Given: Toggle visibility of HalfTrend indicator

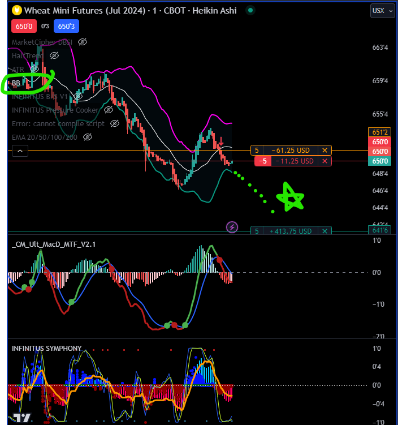Looking at the screenshot, I should (54, 55).
